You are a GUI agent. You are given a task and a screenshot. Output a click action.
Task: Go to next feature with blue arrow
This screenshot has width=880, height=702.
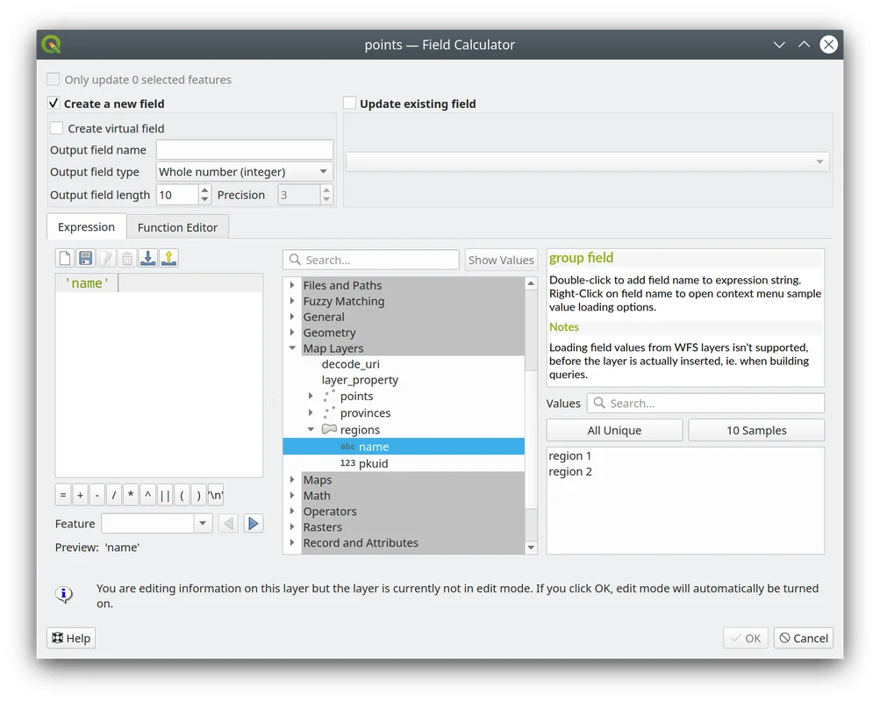tap(254, 524)
